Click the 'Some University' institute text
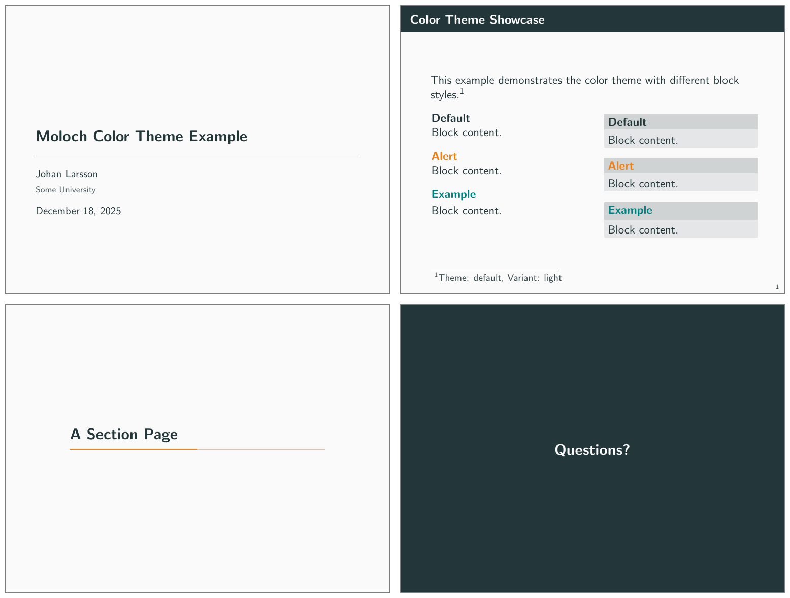790x598 pixels. coord(65,190)
